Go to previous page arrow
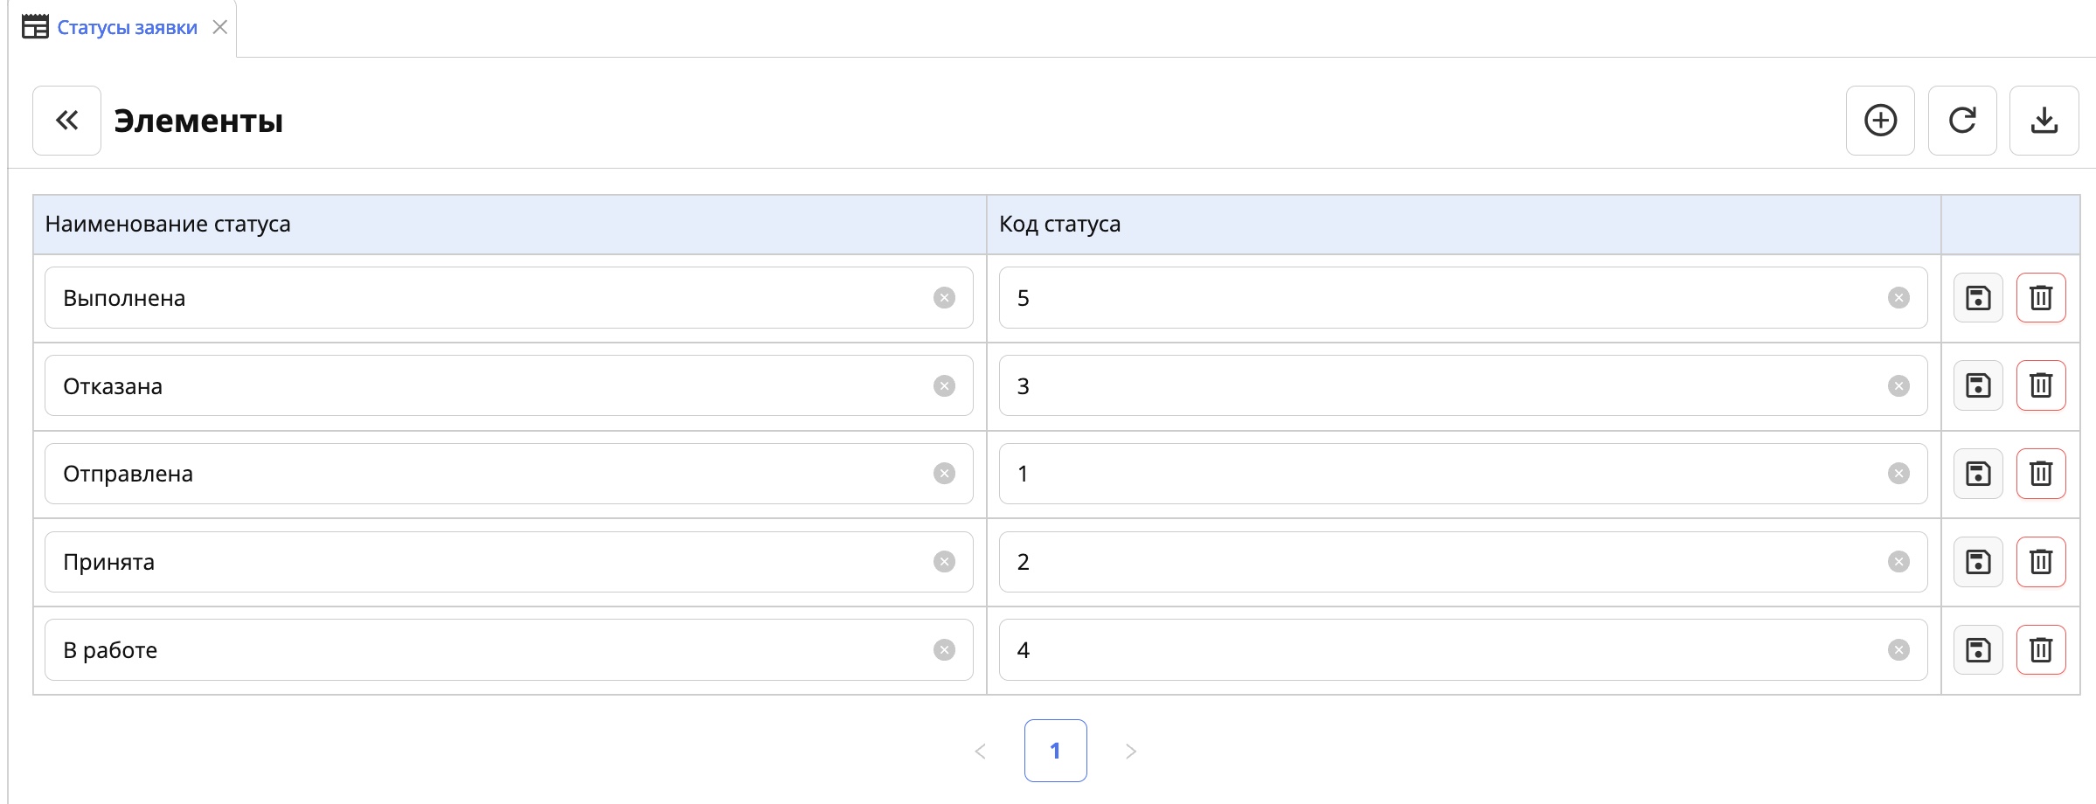This screenshot has width=2096, height=804. [981, 752]
